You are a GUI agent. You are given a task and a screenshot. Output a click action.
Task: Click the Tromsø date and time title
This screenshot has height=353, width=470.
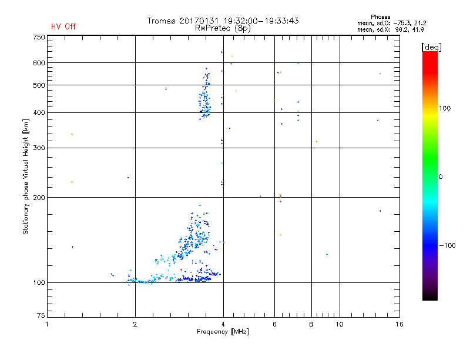point(223,21)
